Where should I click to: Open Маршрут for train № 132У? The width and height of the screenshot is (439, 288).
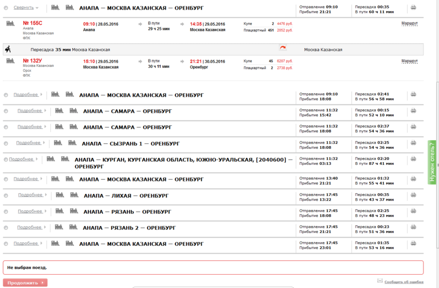coord(410,61)
